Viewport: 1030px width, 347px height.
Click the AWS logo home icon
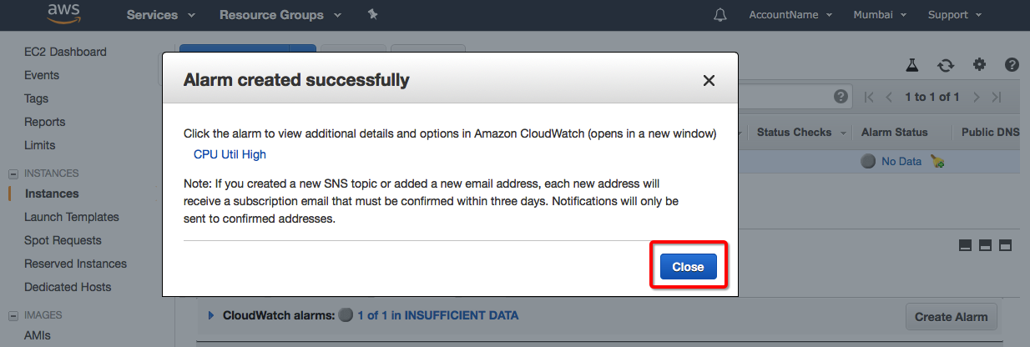pyautogui.click(x=63, y=13)
